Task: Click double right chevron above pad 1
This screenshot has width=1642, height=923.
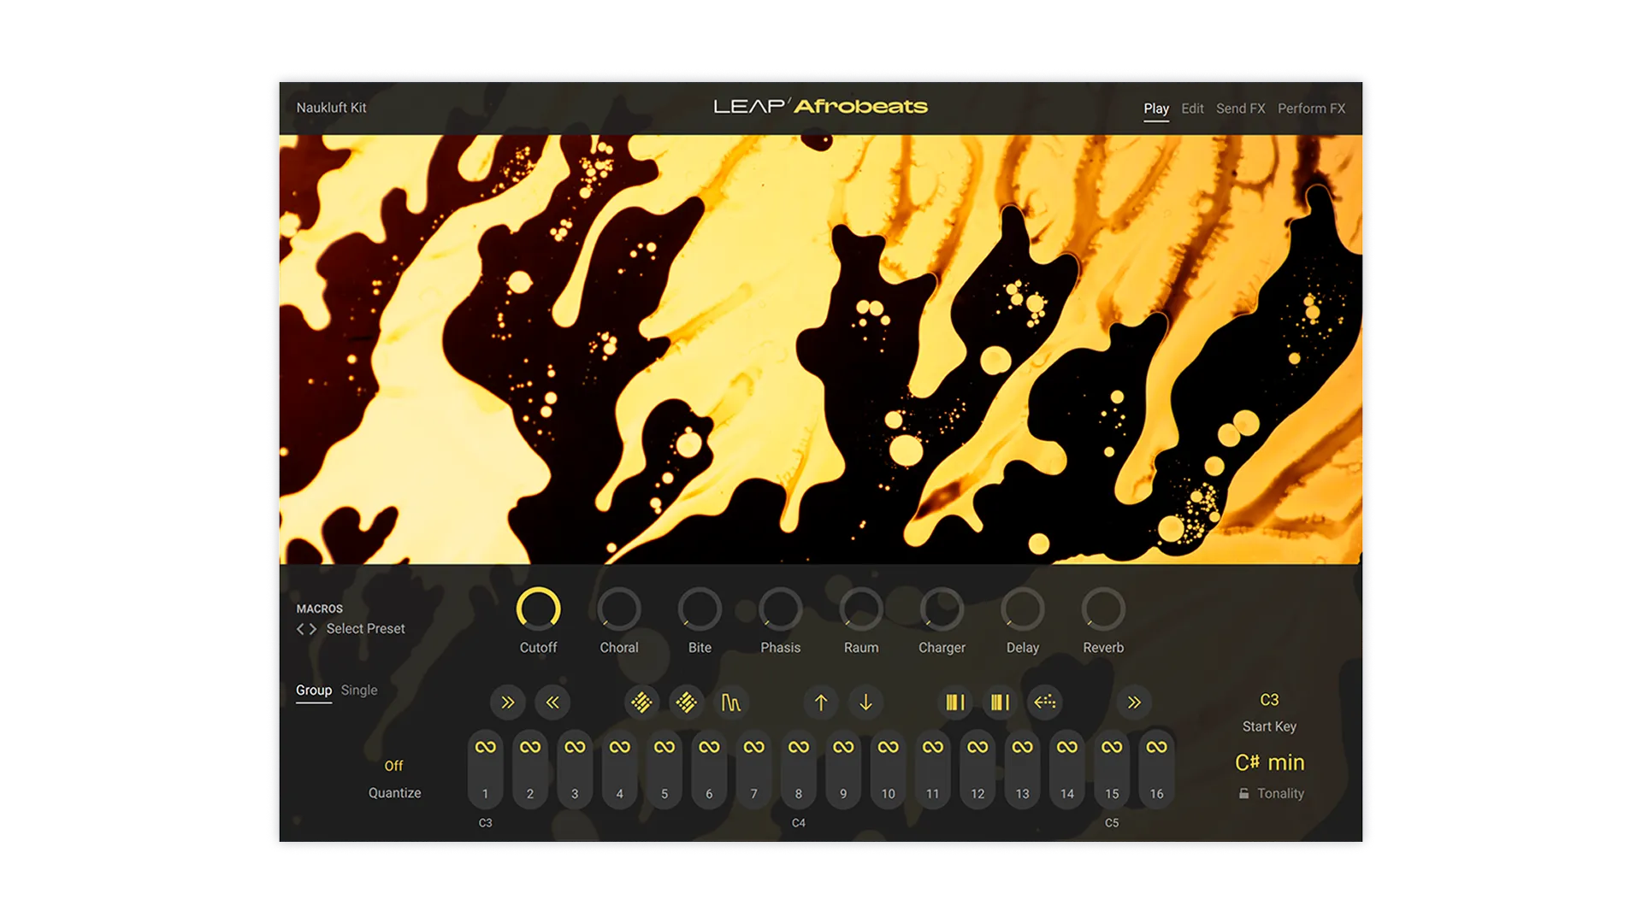Action: tap(508, 703)
